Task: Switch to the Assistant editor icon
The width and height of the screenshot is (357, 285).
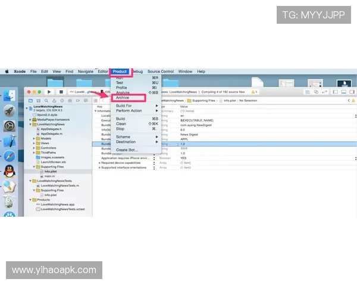Action: point(315,92)
